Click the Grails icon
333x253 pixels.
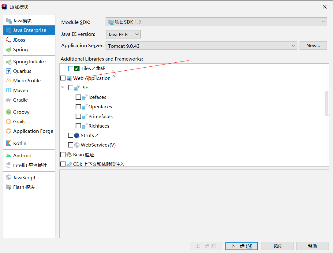point(9,121)
